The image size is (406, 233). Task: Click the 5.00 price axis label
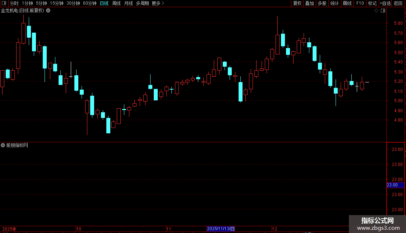coord(398,101)
